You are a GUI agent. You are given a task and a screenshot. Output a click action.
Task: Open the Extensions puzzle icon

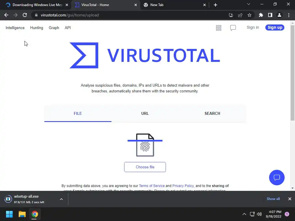tap(261, 15)
